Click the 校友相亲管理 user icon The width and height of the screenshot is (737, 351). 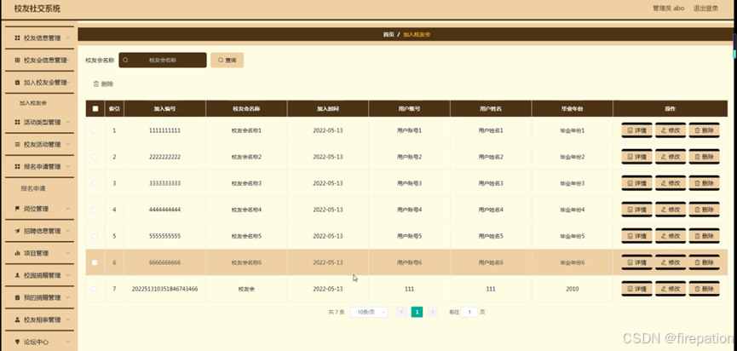pyautogui.click(x=17, y=319)
